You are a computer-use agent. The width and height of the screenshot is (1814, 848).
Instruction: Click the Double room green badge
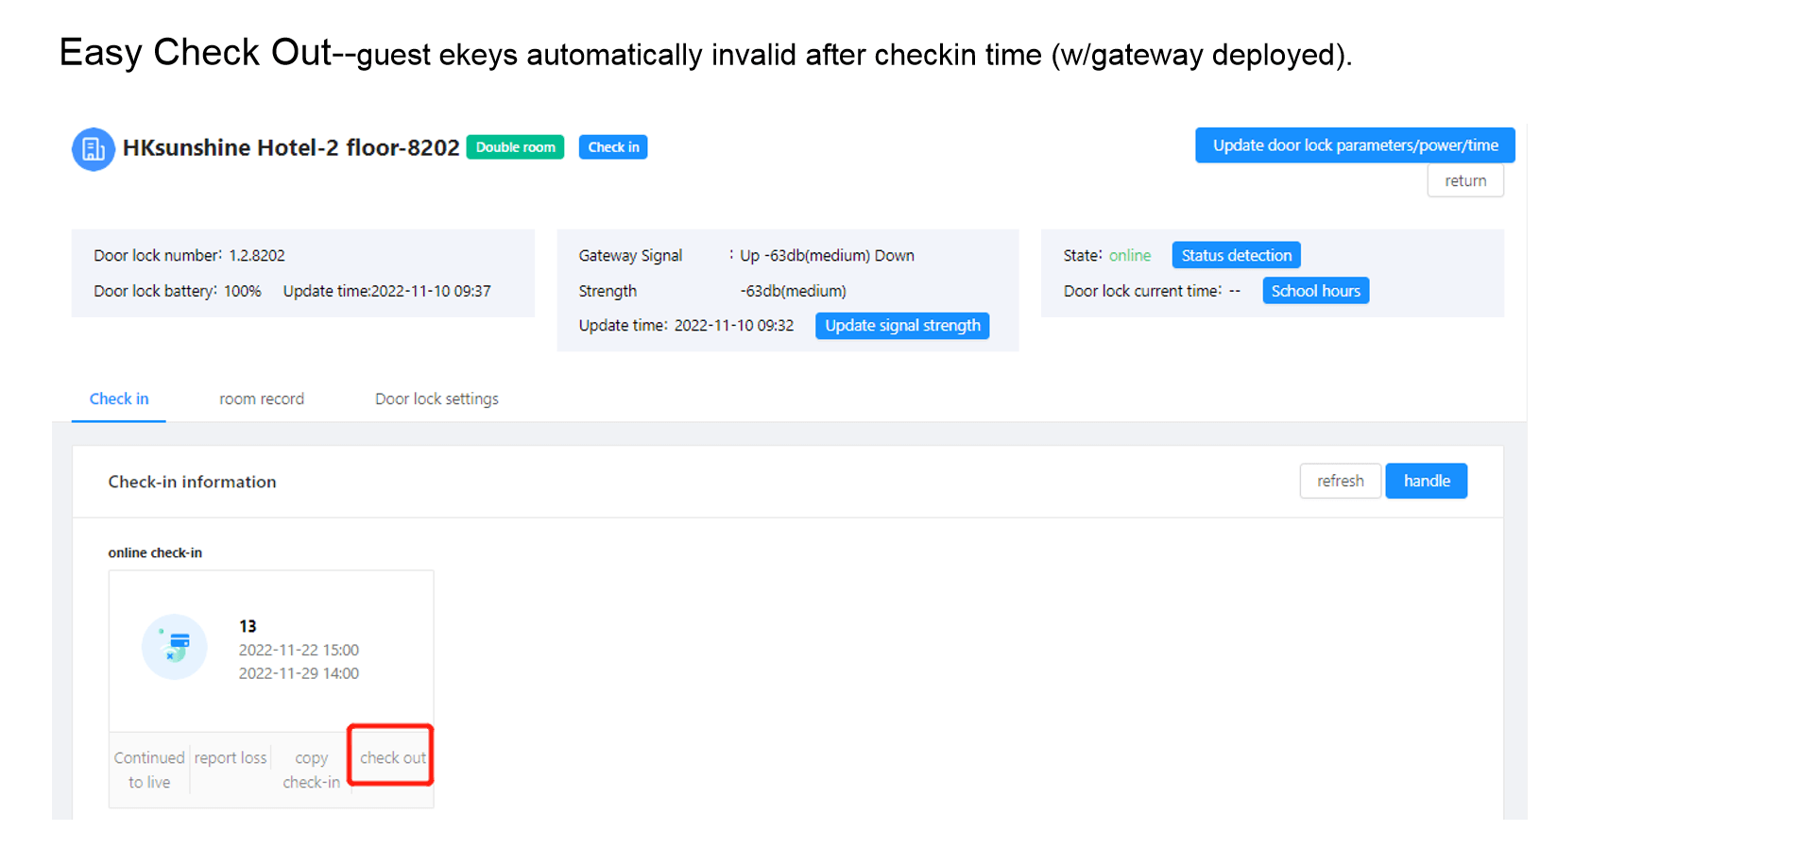click(x=515, y=147)
